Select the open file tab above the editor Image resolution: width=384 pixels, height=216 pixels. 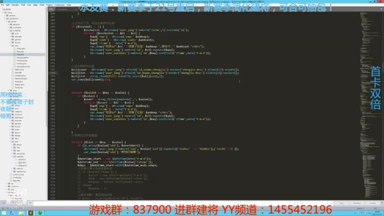tap(66, 9)
